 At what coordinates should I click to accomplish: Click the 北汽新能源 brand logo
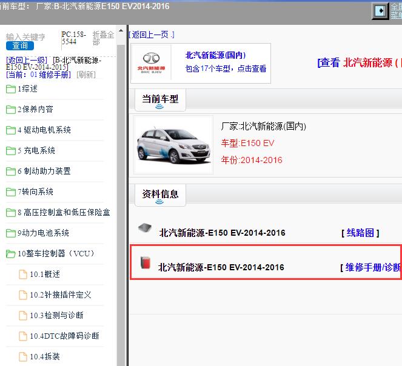151,63
